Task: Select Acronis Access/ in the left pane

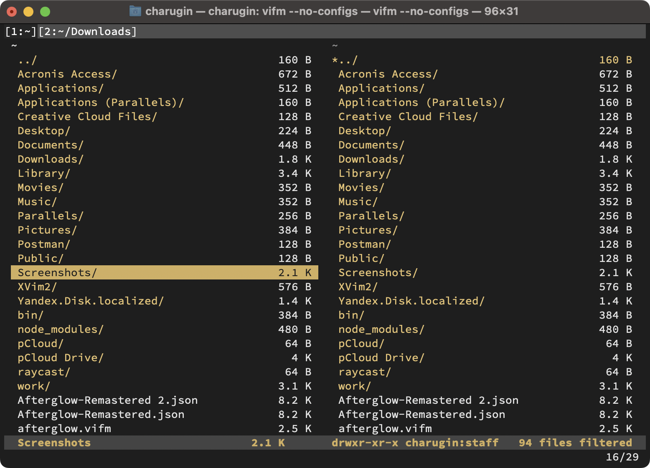Action: tap(165, 74)
